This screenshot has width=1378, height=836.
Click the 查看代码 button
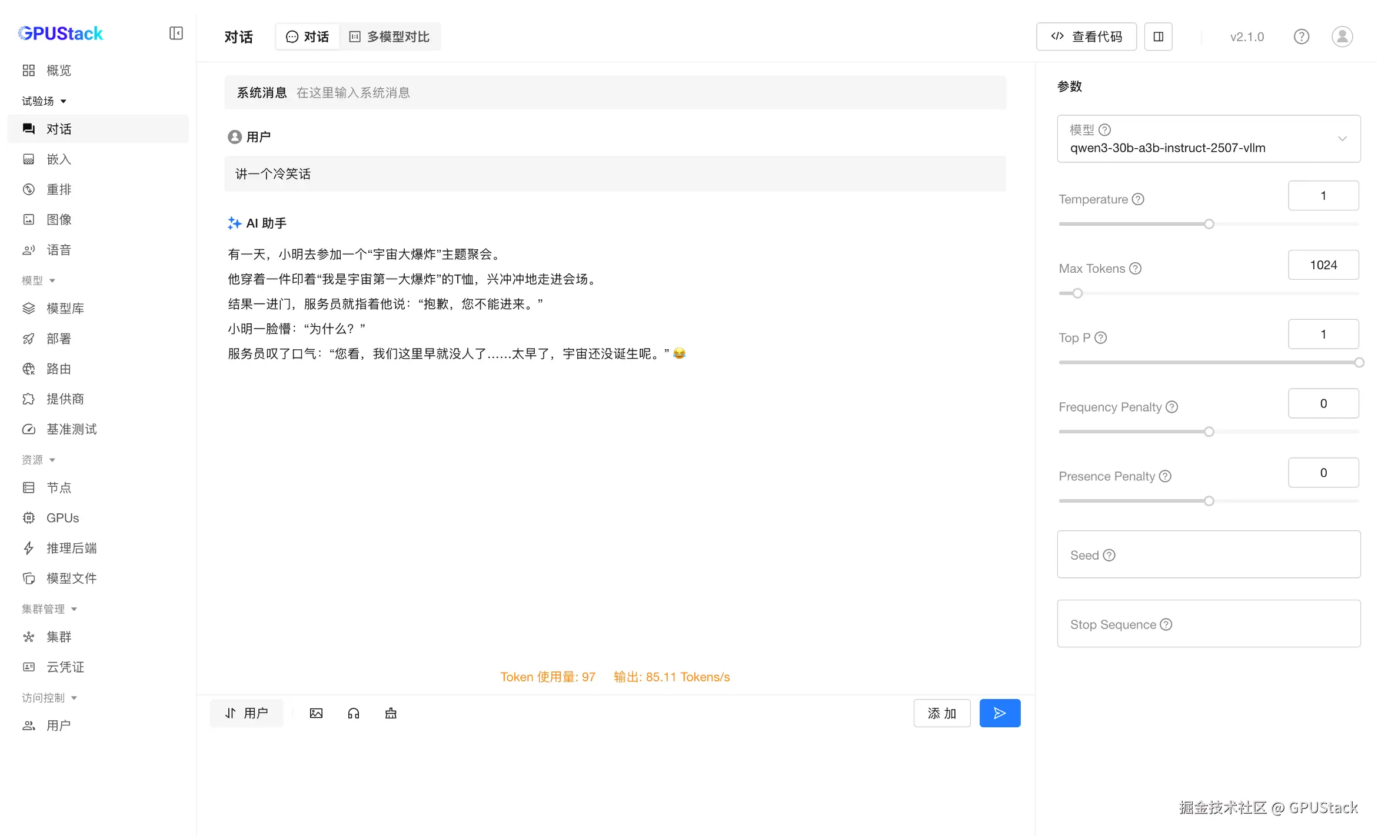[x=1086, y=36]
